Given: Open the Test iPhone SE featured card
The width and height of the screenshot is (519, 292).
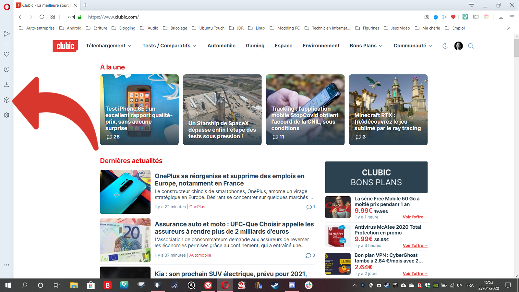Looking at the screenshot, I should point(139,110).
